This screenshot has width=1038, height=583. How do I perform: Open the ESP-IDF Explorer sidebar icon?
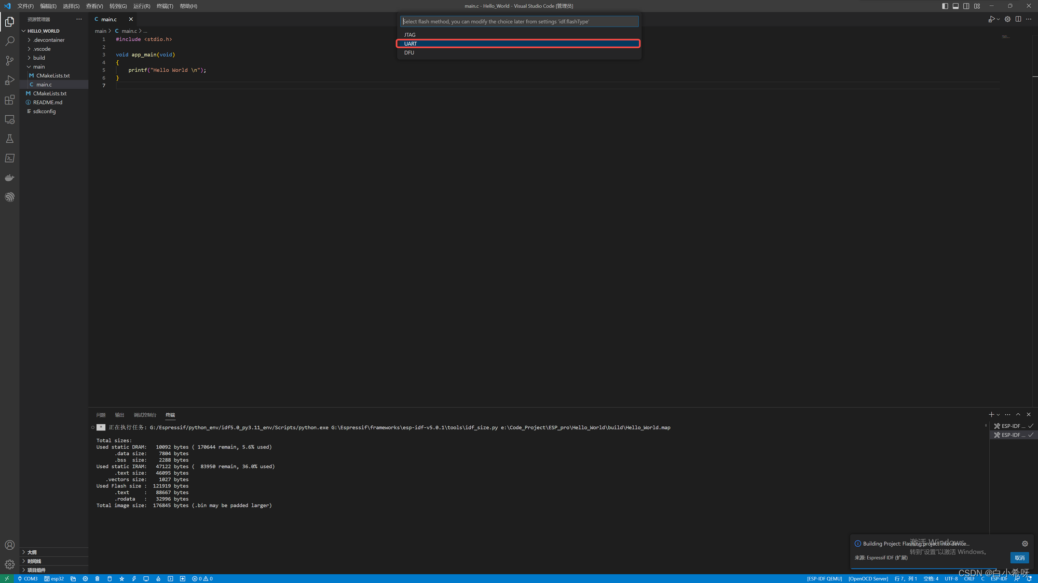click(9, 197)
